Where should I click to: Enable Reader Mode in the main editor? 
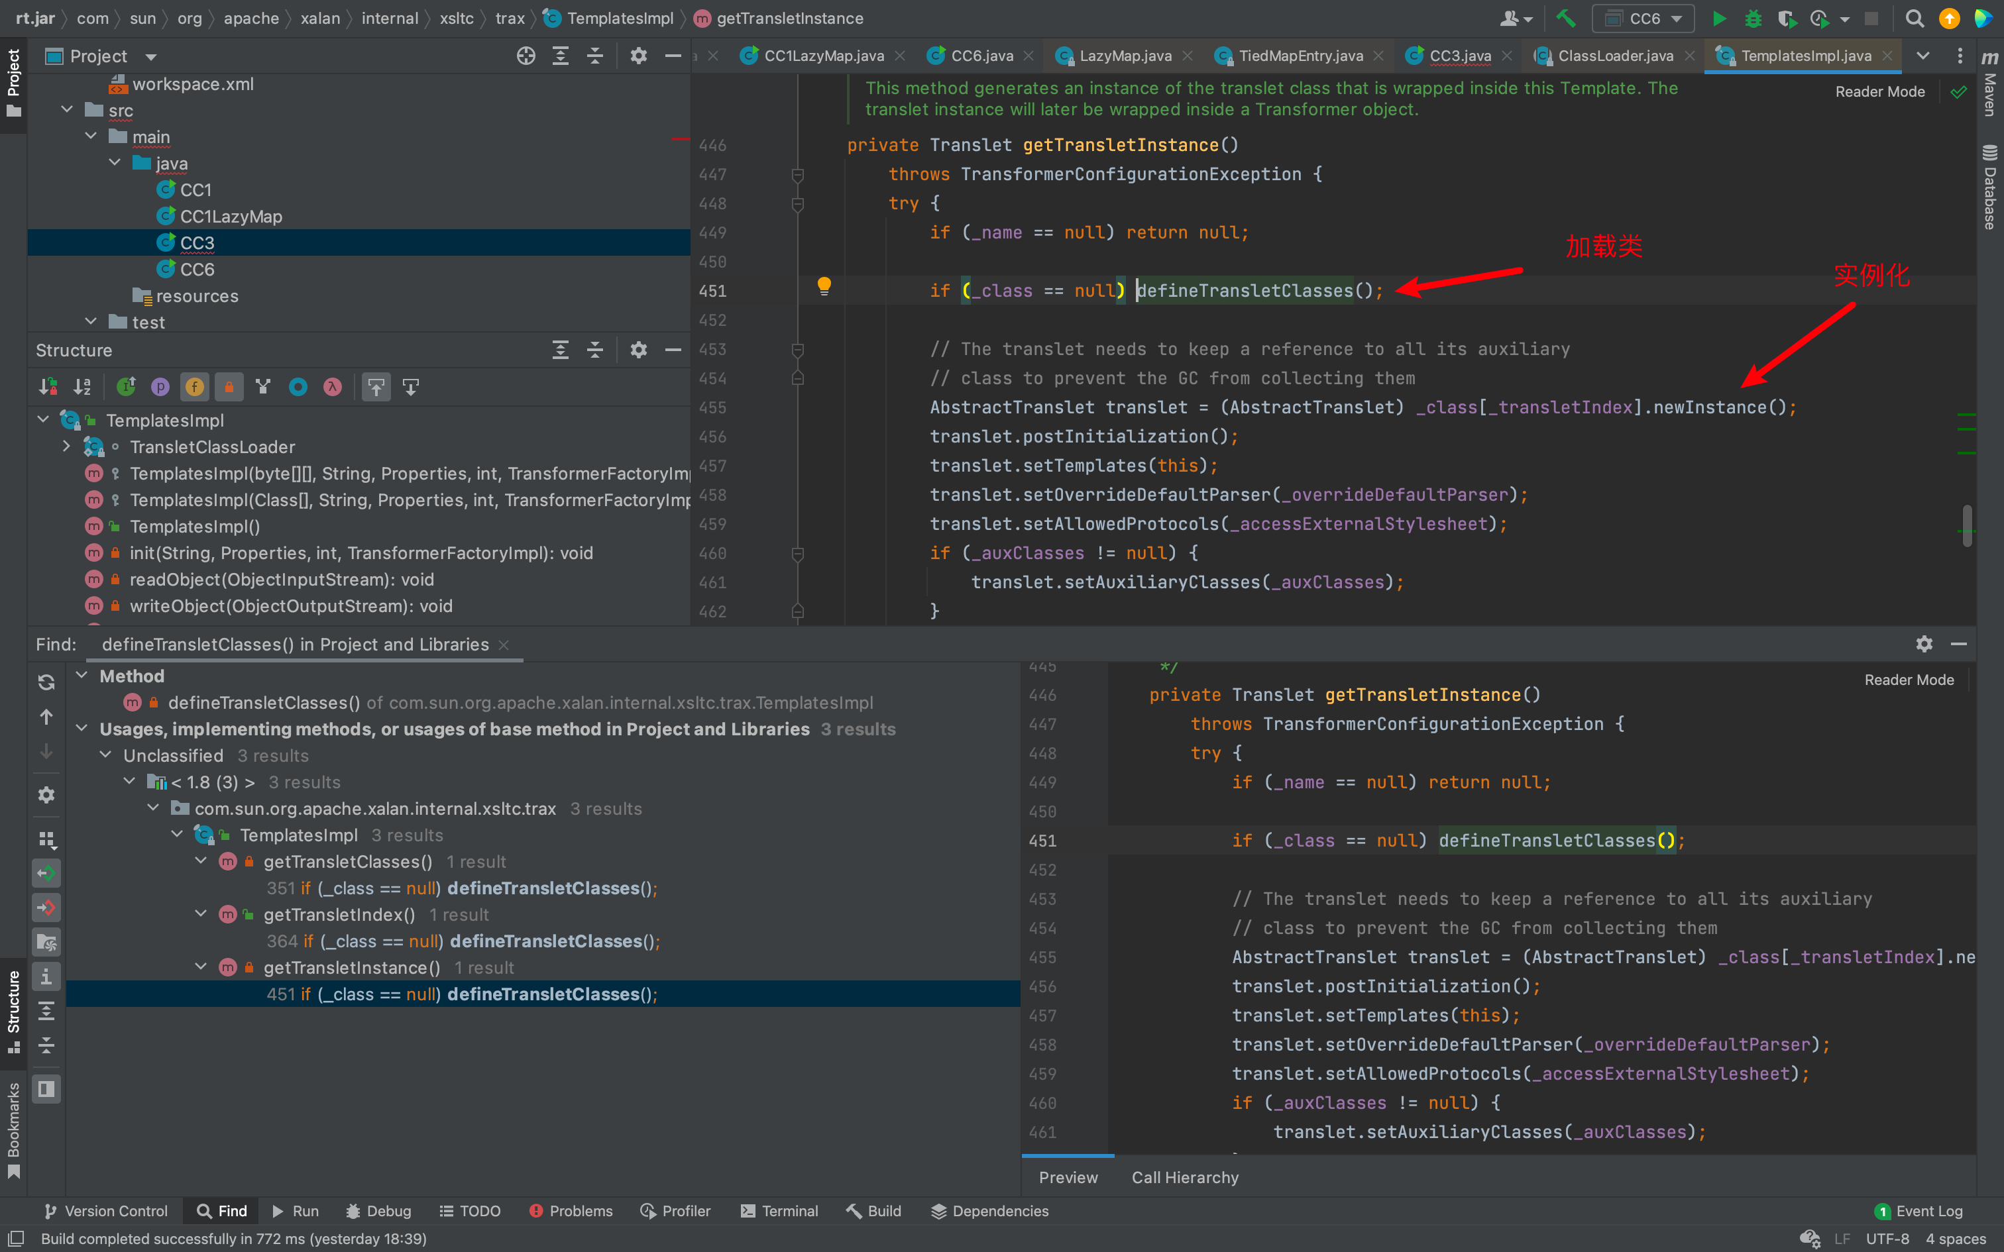(1880, 92)
